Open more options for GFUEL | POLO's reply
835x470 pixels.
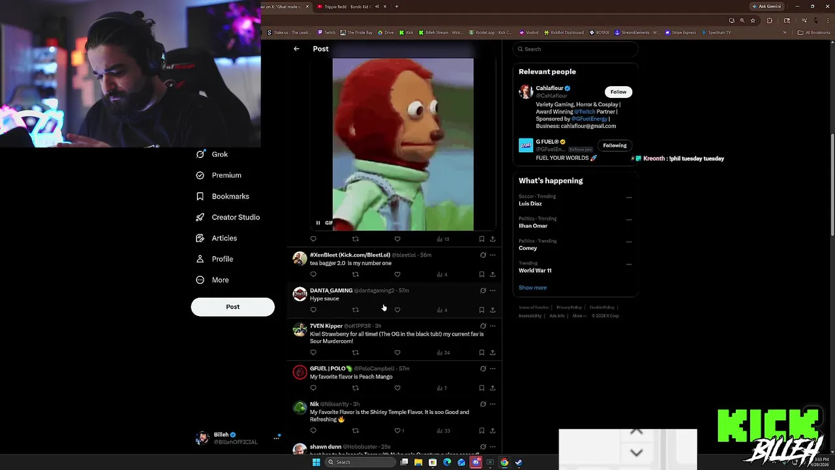coord(493,369)
